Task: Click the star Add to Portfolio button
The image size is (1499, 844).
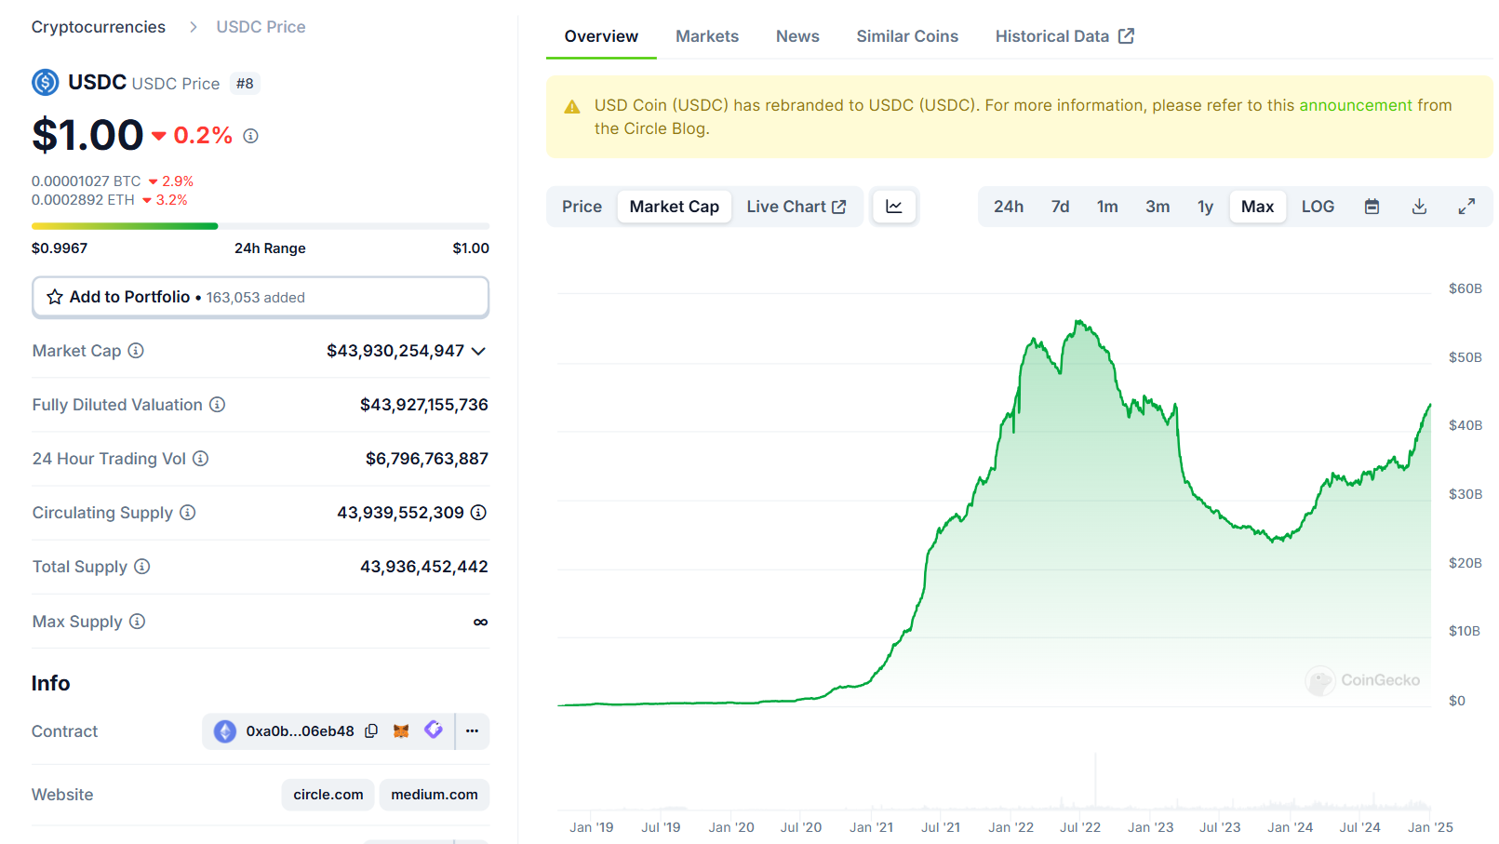Action: coord(260,297)
